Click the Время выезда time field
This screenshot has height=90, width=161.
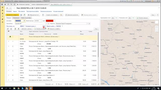[x=38, y=21]
